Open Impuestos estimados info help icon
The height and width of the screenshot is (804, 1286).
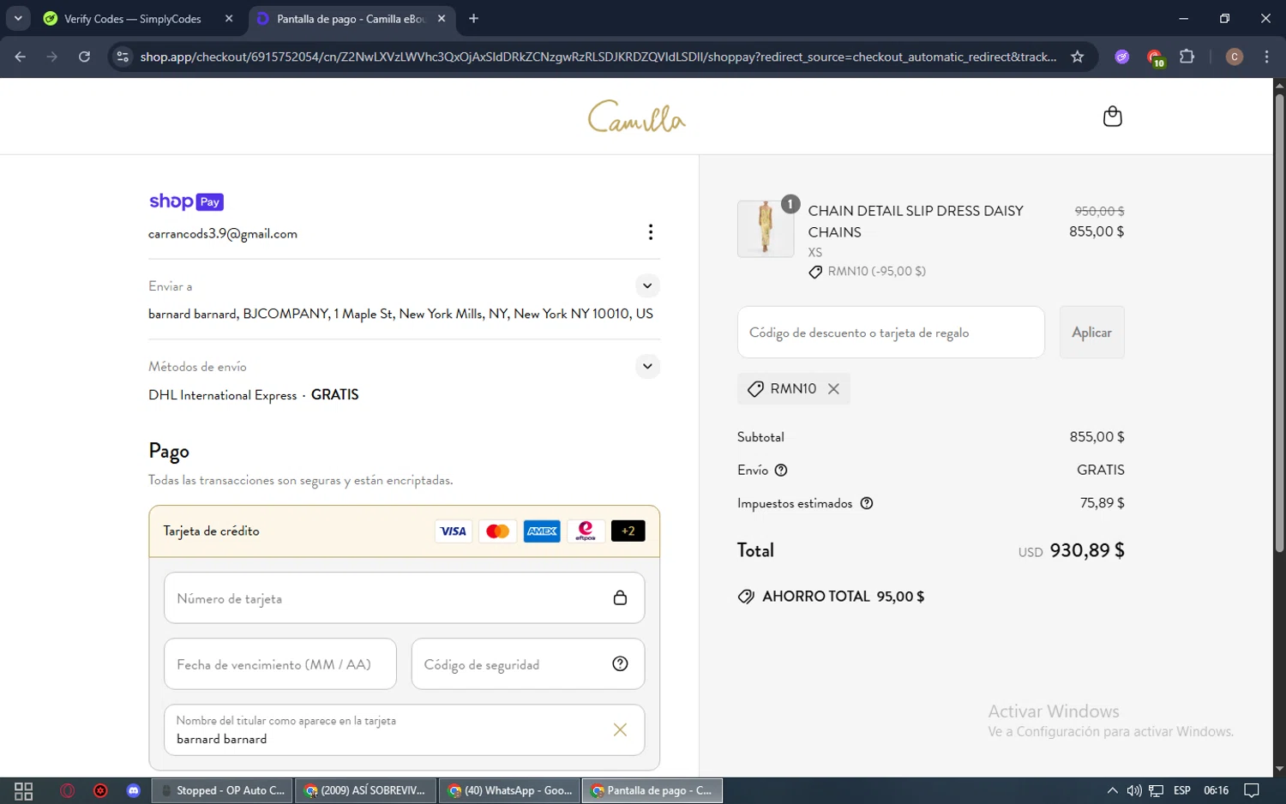point(866,503)
